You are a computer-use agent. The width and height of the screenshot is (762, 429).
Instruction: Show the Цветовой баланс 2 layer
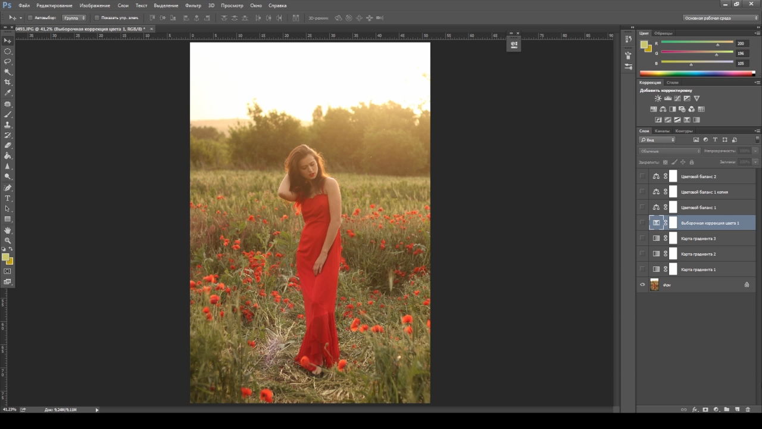[642, 176]
